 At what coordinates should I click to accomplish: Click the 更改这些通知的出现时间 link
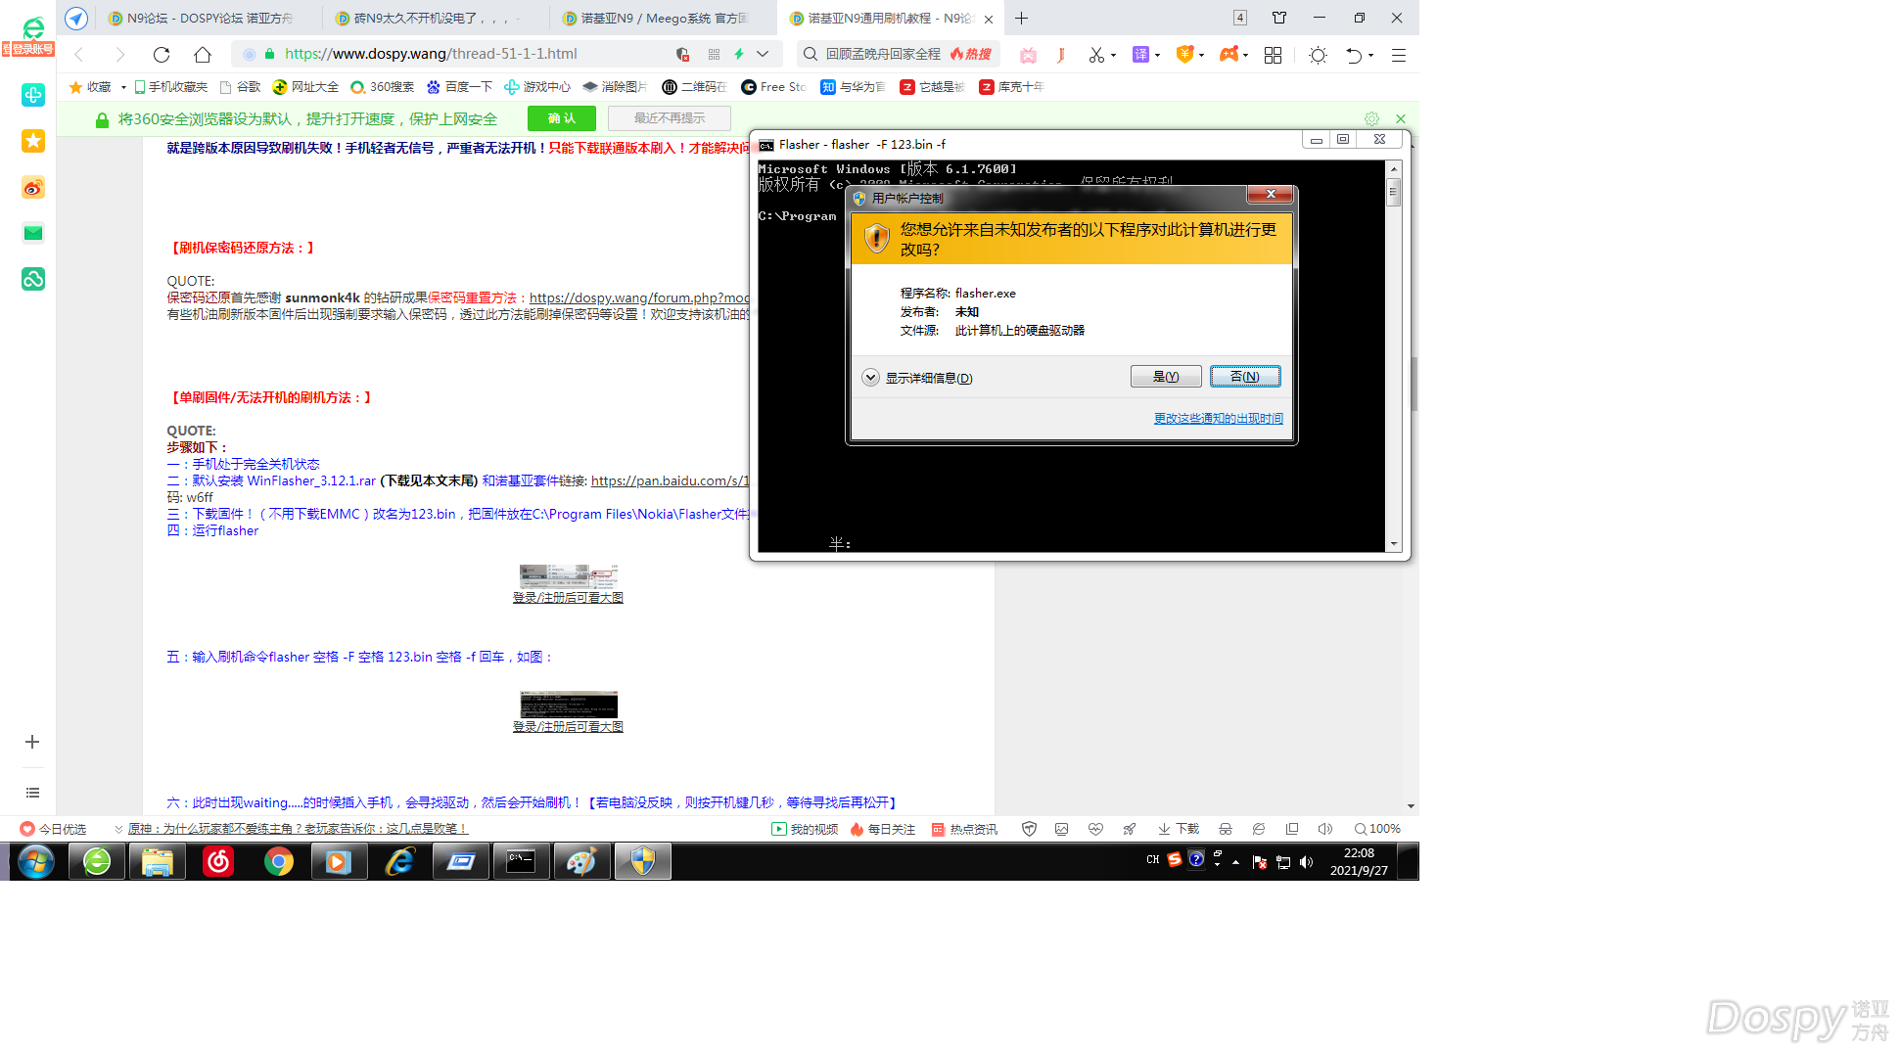(x=1218, y=418)
